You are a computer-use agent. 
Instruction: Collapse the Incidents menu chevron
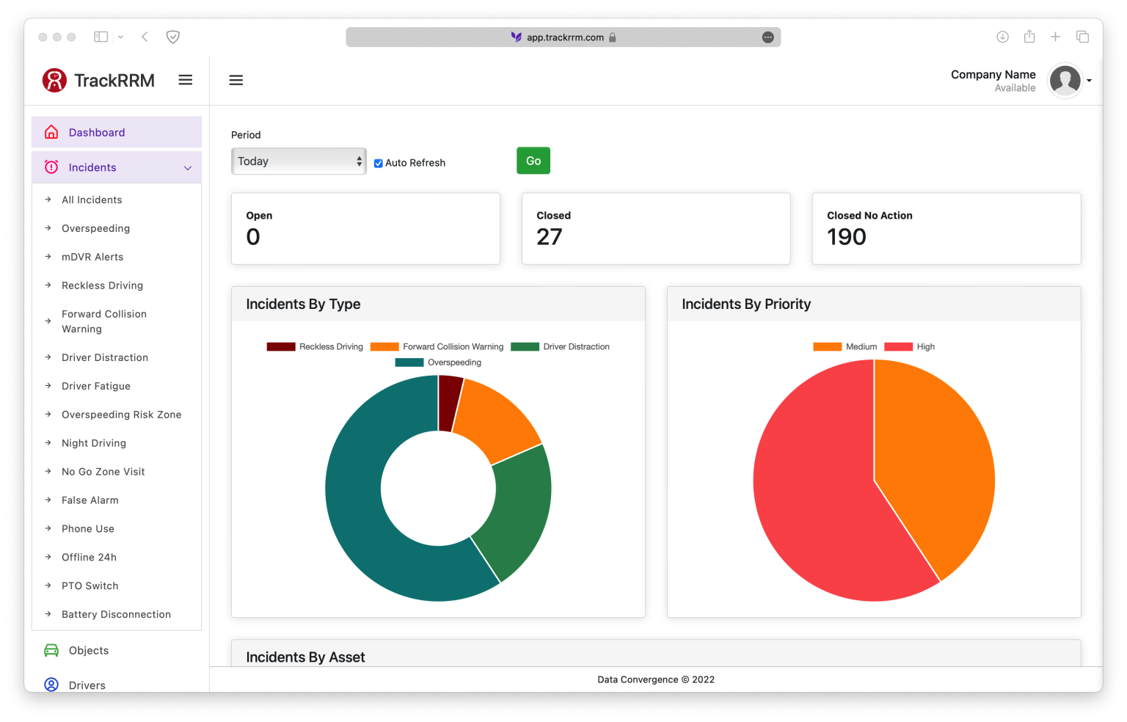coord(188,168)
